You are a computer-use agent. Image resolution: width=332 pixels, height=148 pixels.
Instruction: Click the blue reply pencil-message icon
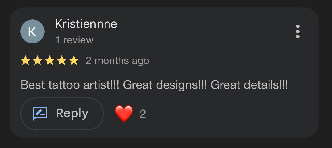[x=40, y=113]
